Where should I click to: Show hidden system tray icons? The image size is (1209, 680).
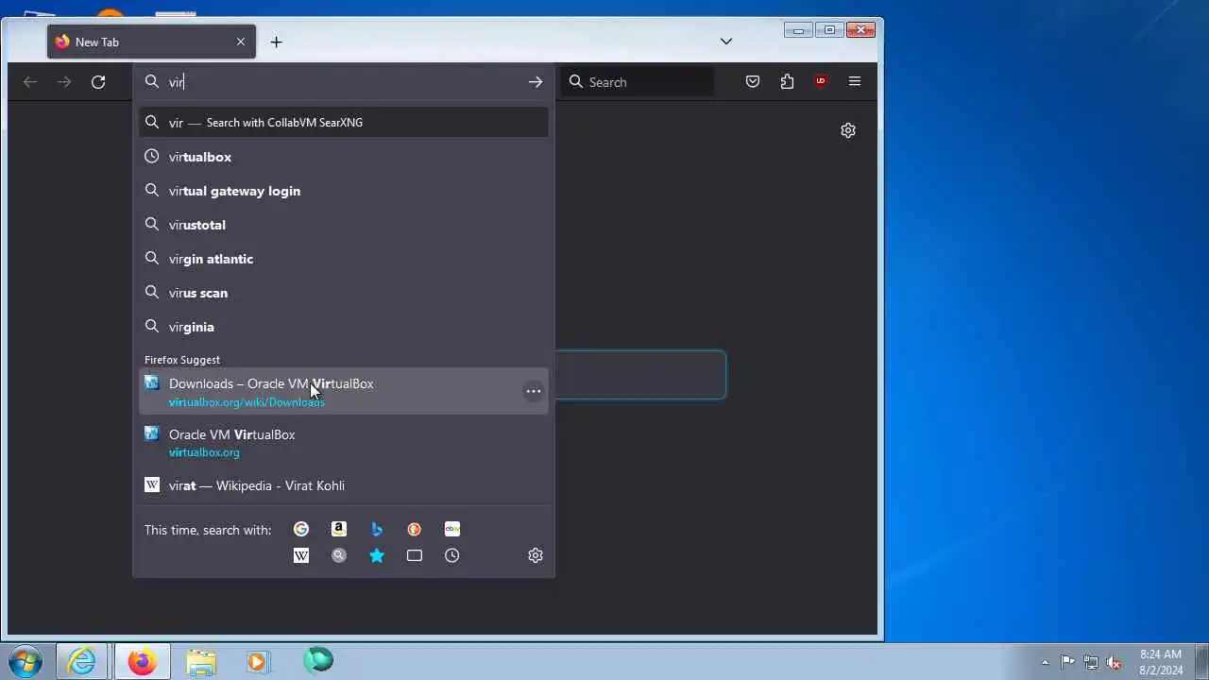tap(1045, 662)
